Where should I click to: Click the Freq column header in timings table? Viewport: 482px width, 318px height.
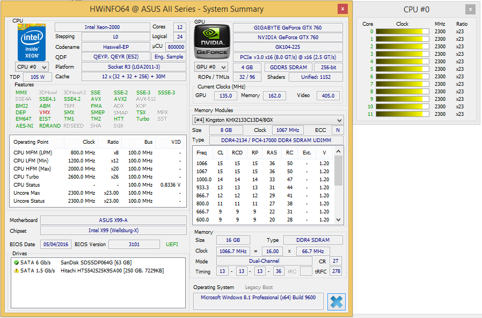point(202,153)
